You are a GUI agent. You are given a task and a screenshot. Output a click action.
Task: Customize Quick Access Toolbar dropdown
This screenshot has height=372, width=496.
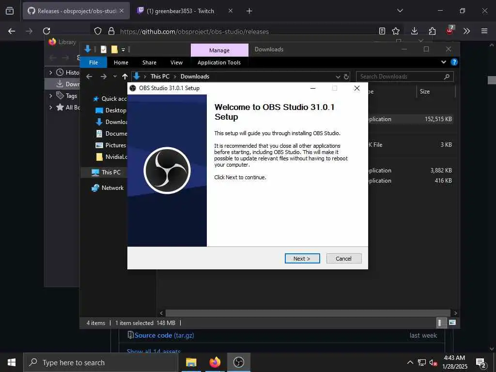click(124, 50)
